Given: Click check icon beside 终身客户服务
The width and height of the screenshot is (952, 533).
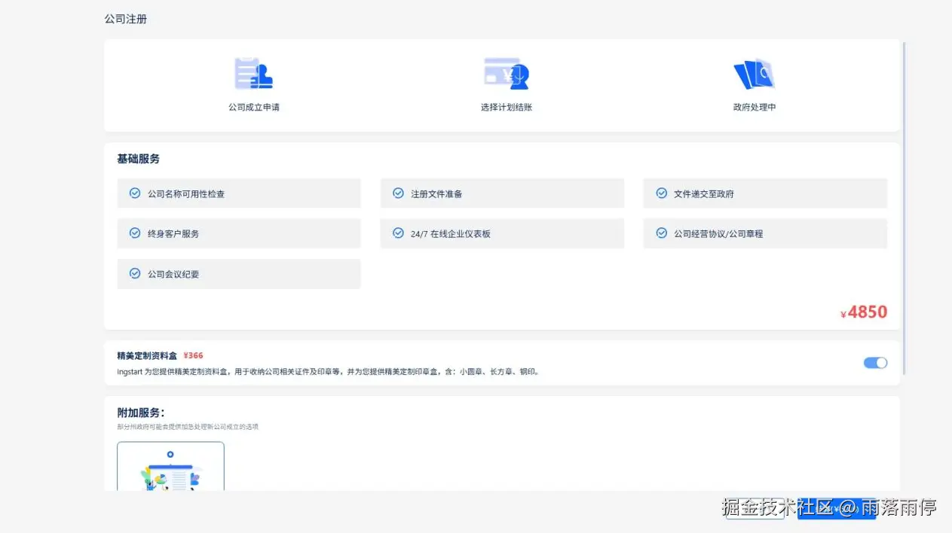Looking at the screenshot, I should click(135, 233).
